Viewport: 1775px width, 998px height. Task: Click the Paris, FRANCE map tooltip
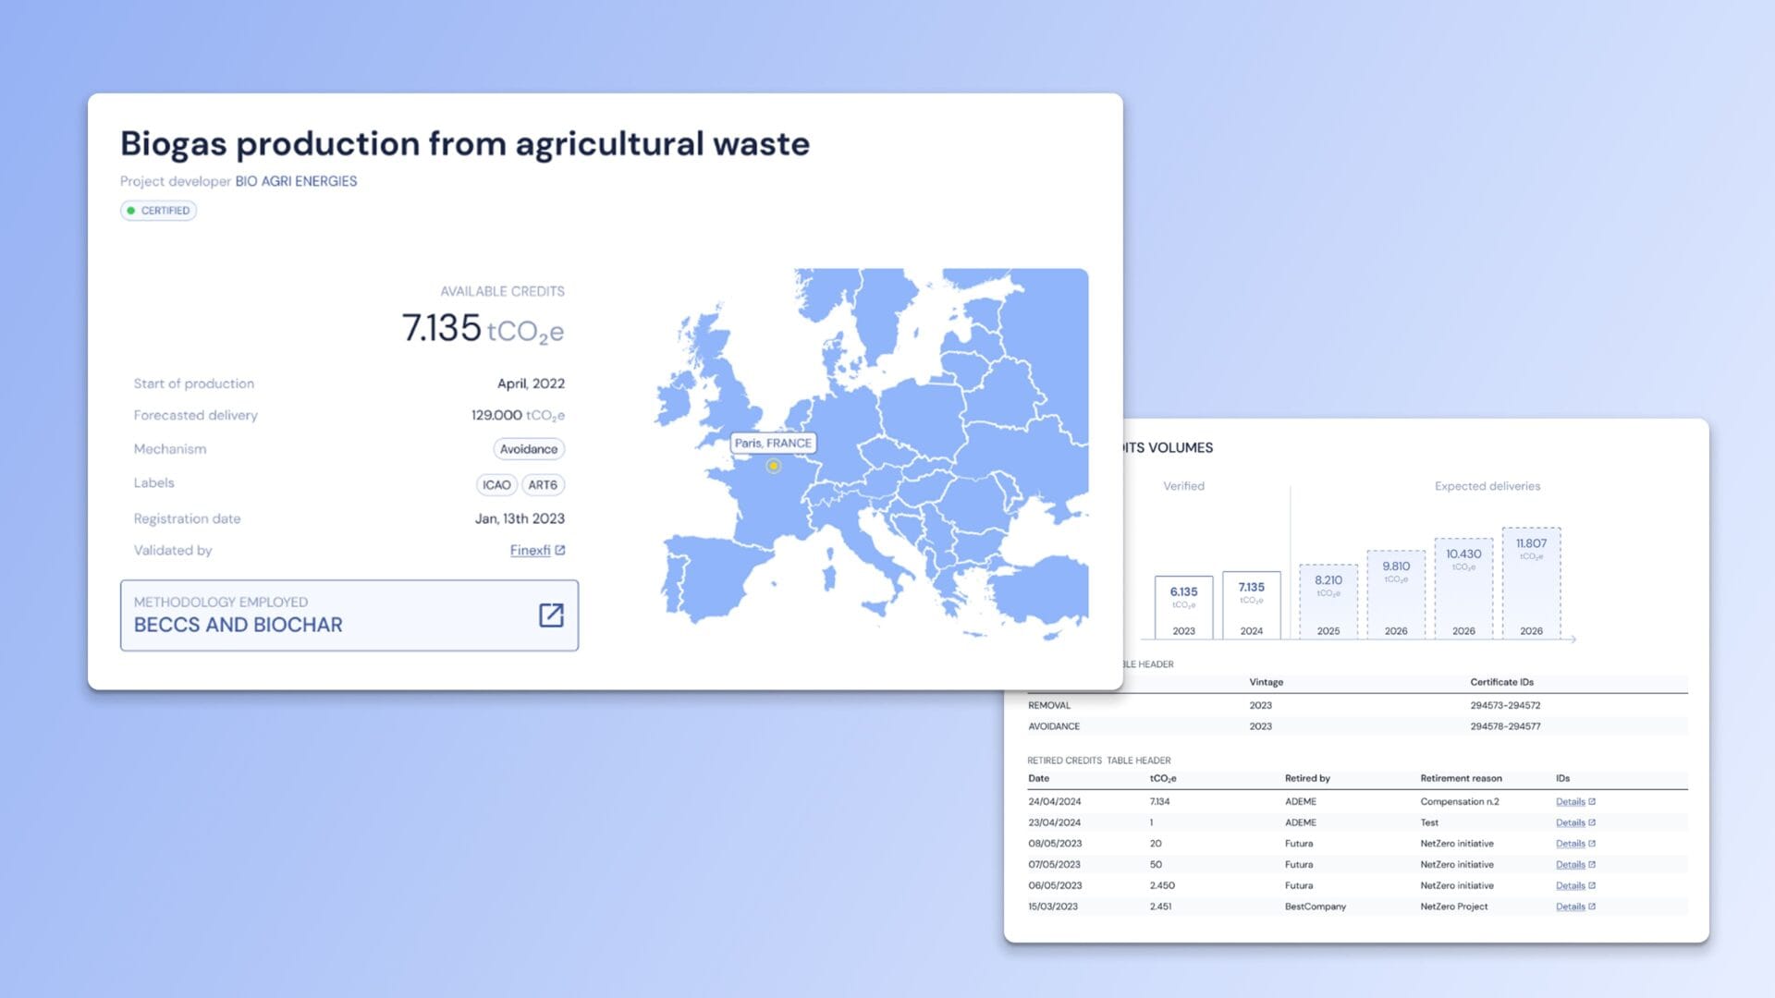pos(773,444)
